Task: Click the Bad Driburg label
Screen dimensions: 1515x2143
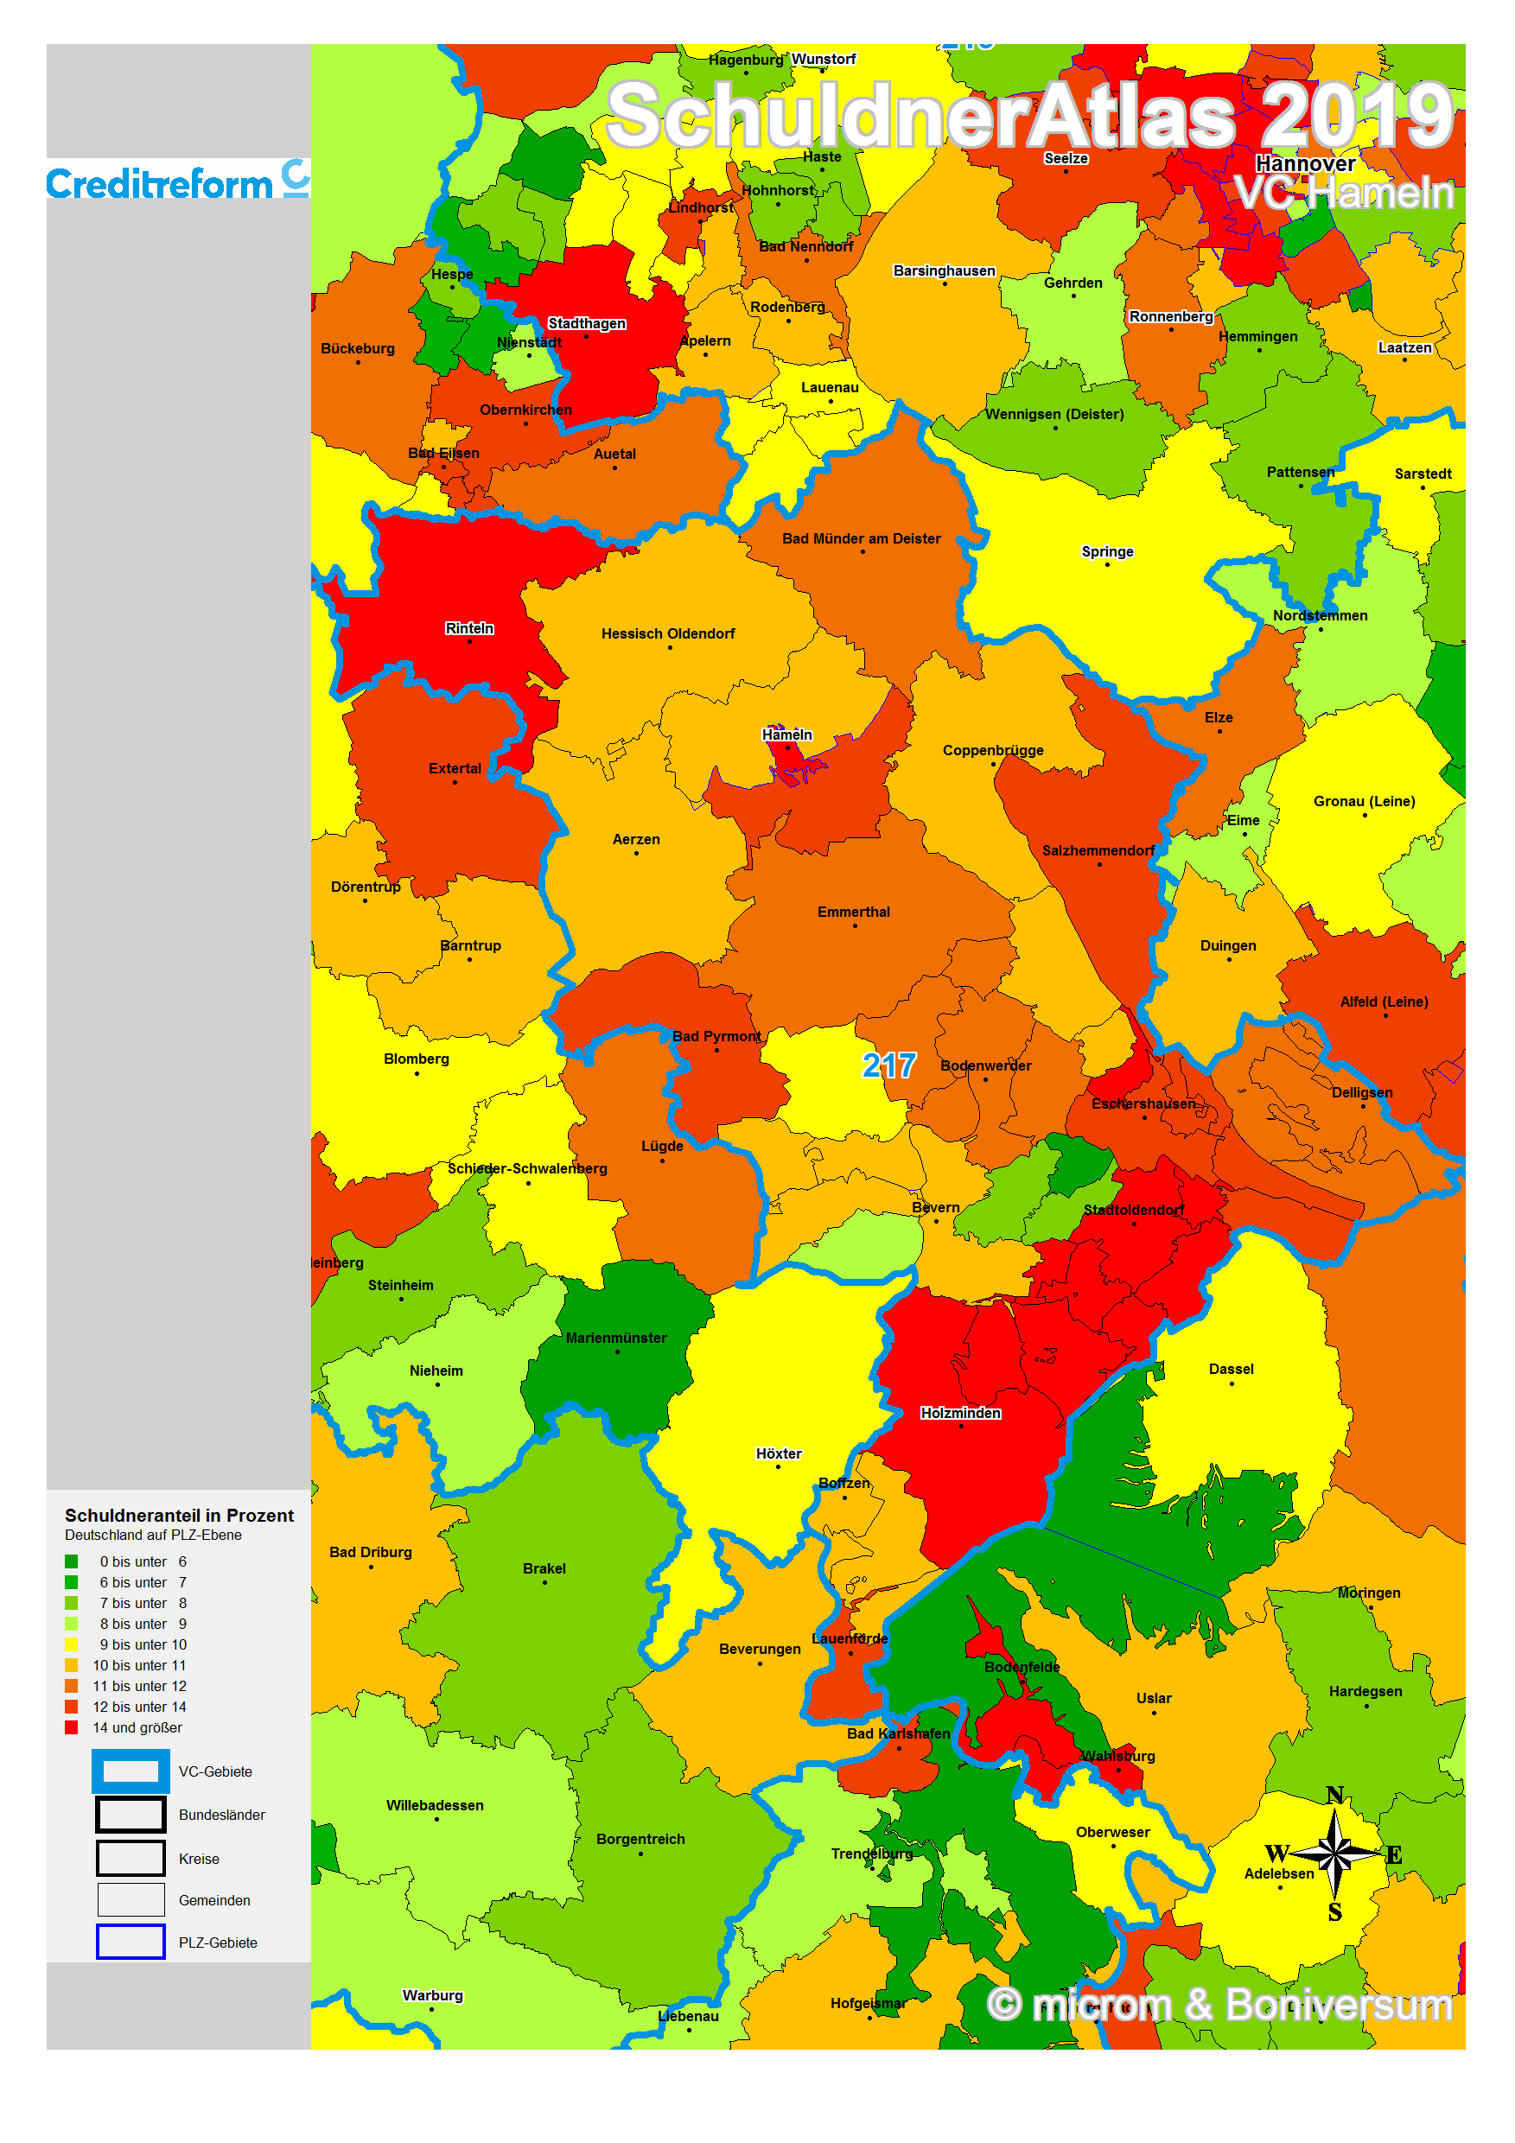Action: [371, 1551]
